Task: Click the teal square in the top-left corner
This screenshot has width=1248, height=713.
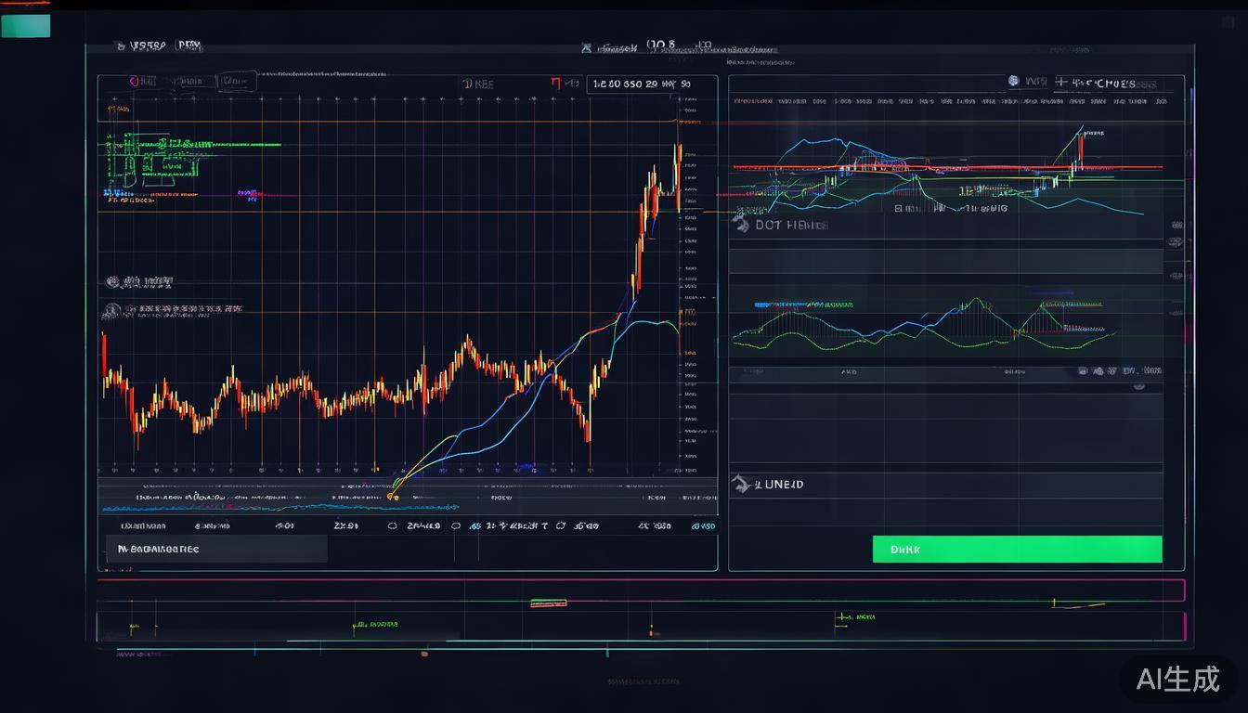Action: tap(26, 26)
